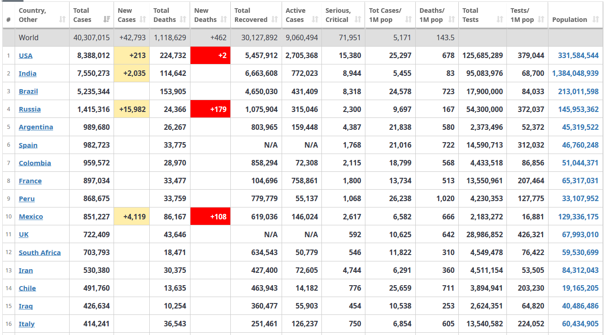
Task: Click Population column sort arrows
Action: coord(596,20)
